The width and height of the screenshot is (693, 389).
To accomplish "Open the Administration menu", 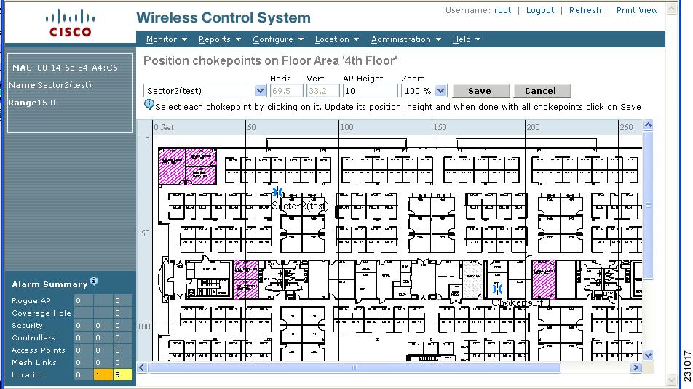I will 406,39.
